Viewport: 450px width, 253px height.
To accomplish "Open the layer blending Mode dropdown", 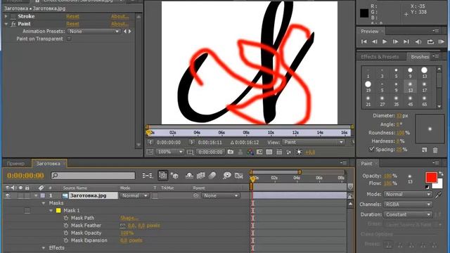I will click(134, 195).
